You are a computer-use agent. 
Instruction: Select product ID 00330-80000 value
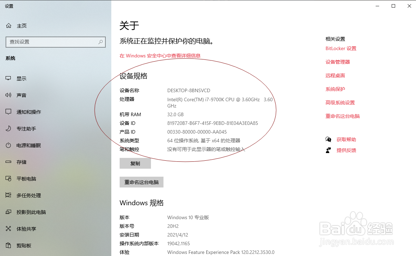[197, 132]
